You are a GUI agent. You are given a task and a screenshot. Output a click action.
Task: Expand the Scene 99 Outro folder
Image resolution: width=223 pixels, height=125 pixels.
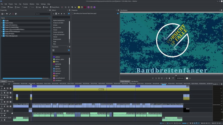click(x=2, y=34)
